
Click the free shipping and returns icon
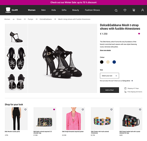(x=125, y=92)
